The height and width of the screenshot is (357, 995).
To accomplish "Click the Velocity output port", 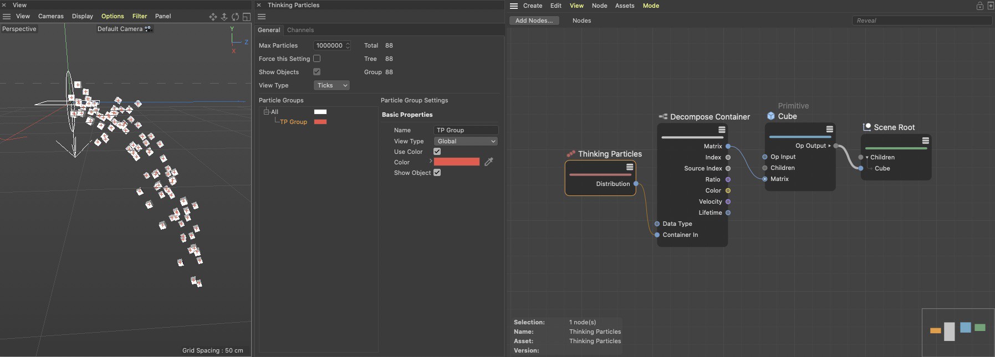I will (x=728, y=201).
